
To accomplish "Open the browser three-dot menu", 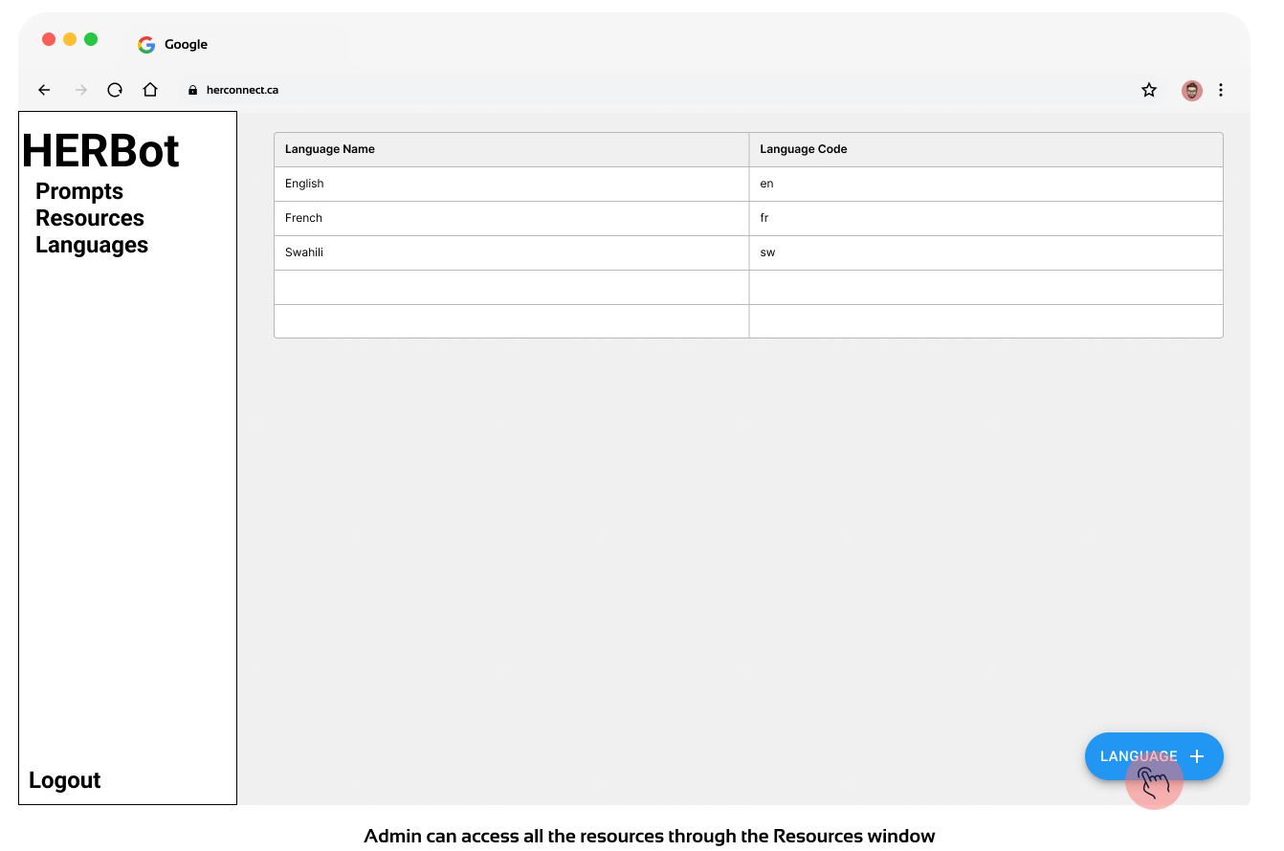I will tap(1221, 90).
